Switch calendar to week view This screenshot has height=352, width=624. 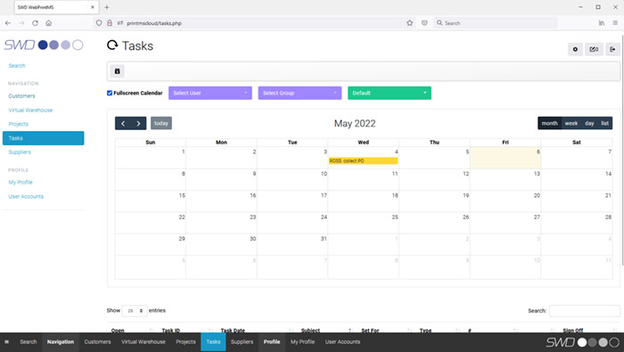[571, 123]
